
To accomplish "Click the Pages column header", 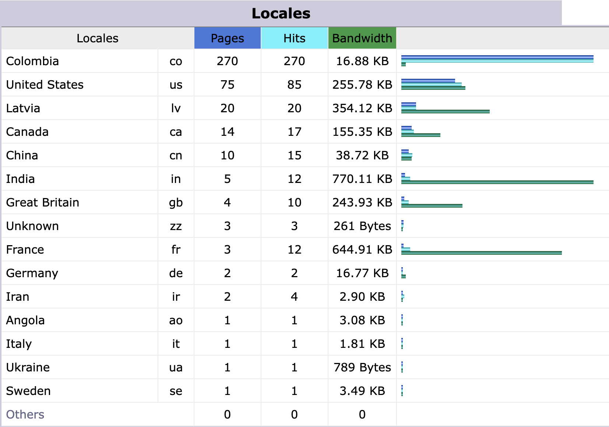I will pos(227,38).
